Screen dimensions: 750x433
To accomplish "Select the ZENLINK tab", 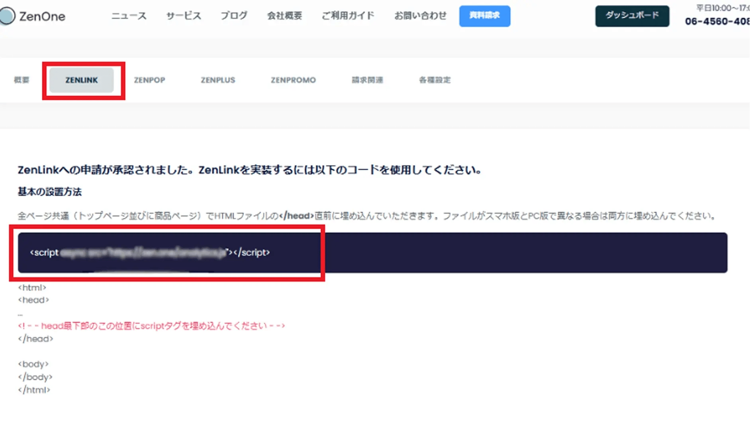I will point(81,80).
